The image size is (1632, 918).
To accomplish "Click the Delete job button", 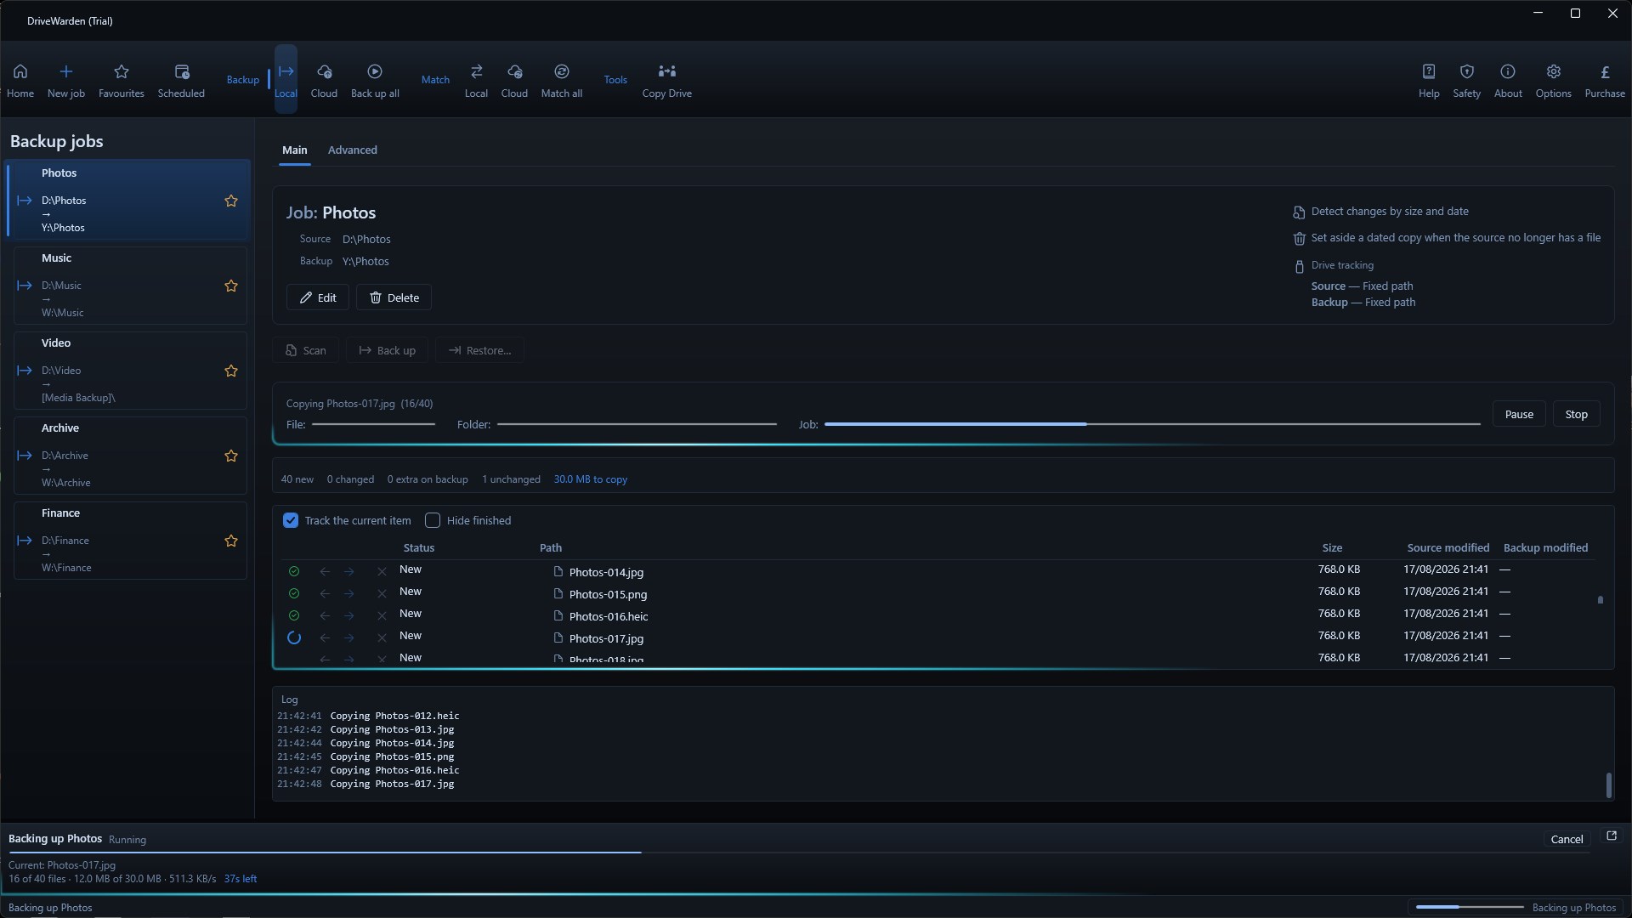I will pos(394,297).
